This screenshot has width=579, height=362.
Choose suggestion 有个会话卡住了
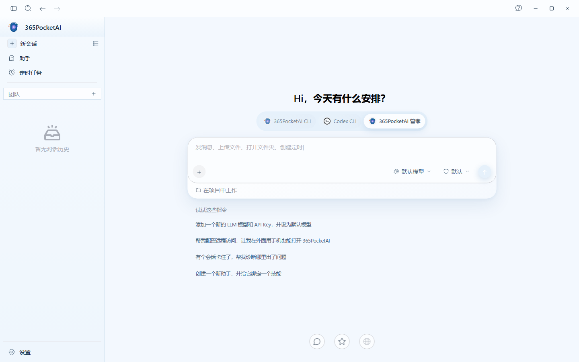(241, 257)
